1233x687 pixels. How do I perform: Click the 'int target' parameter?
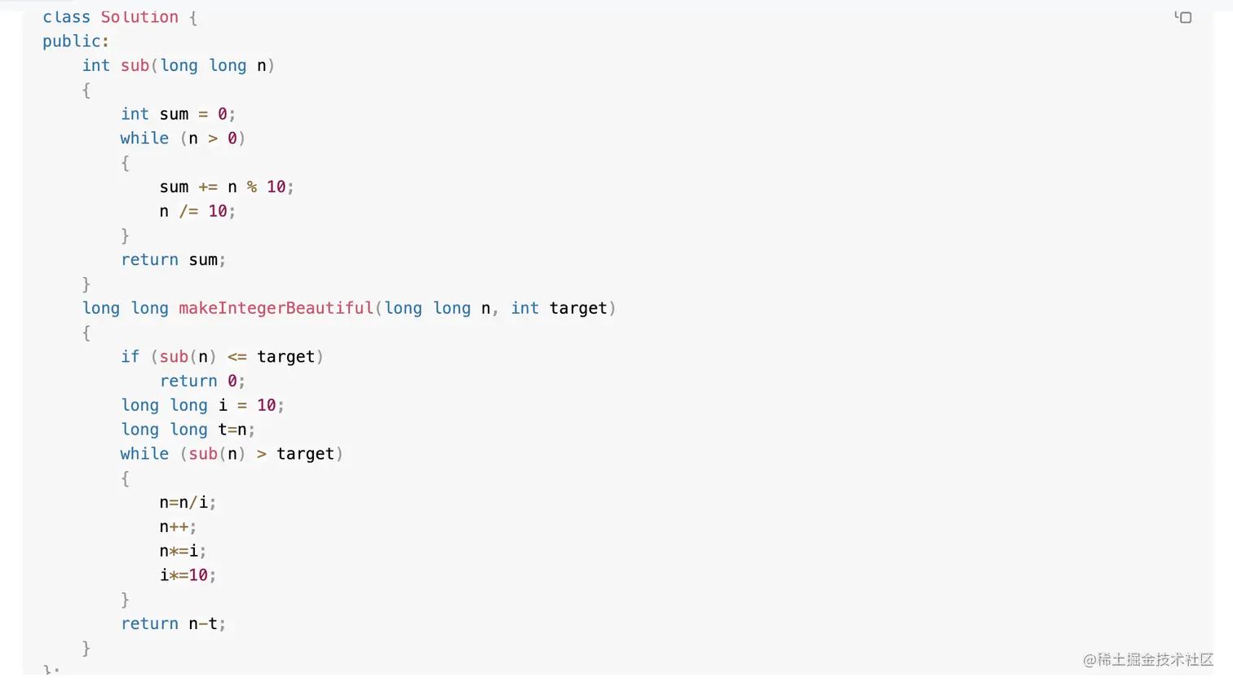point(559,308)
